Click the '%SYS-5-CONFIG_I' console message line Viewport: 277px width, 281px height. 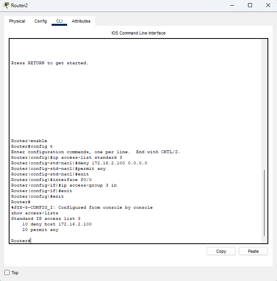82,208
